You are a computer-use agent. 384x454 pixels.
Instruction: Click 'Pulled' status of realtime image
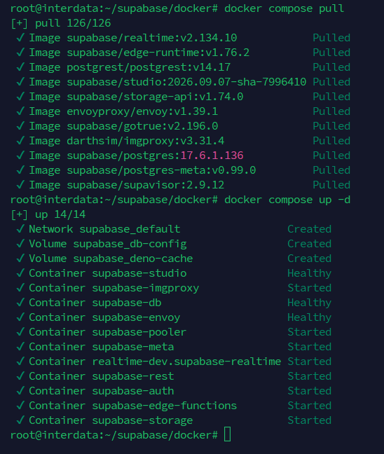(x=331, y=38)
